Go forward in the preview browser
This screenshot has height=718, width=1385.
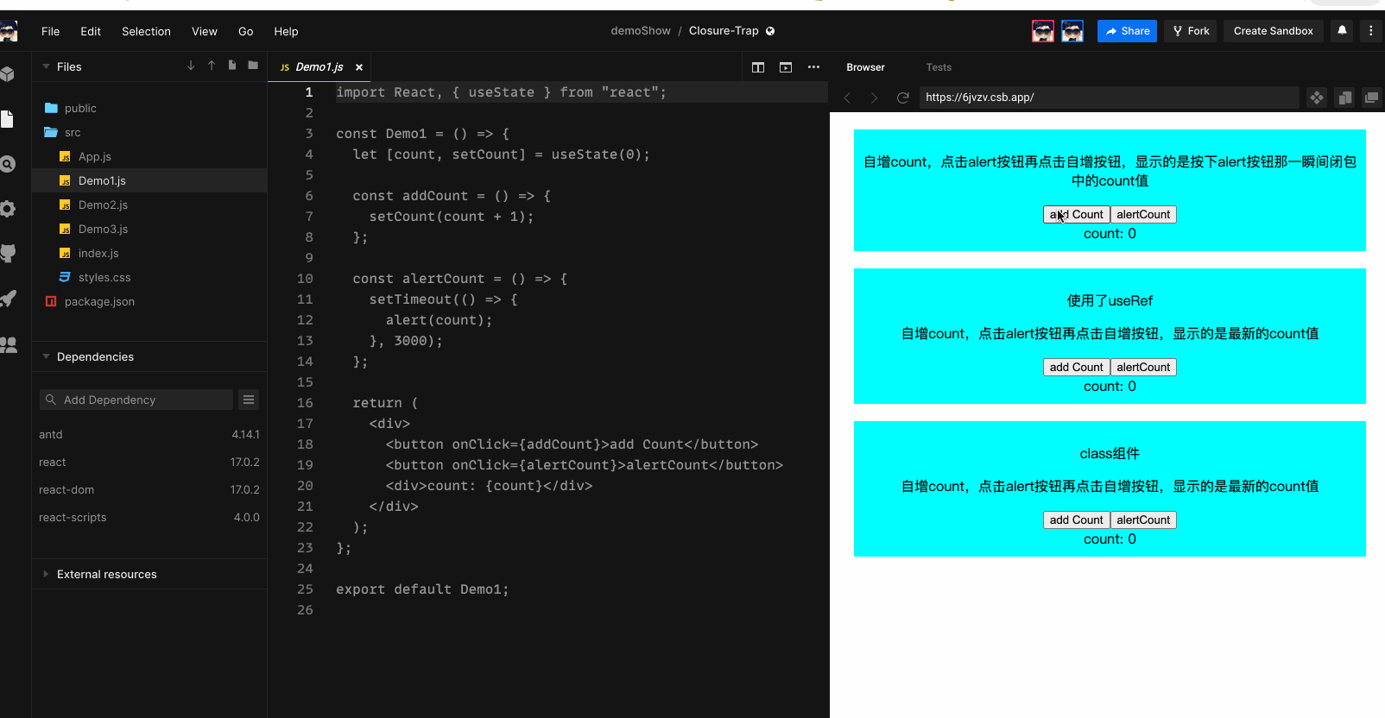pyautogui.click(x=874, y=98)
